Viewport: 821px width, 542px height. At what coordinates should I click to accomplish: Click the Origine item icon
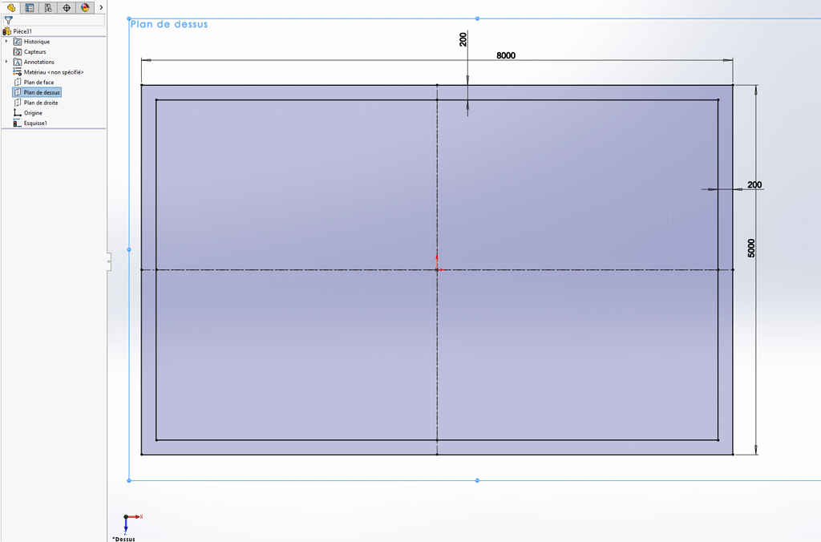coord(18,113)
